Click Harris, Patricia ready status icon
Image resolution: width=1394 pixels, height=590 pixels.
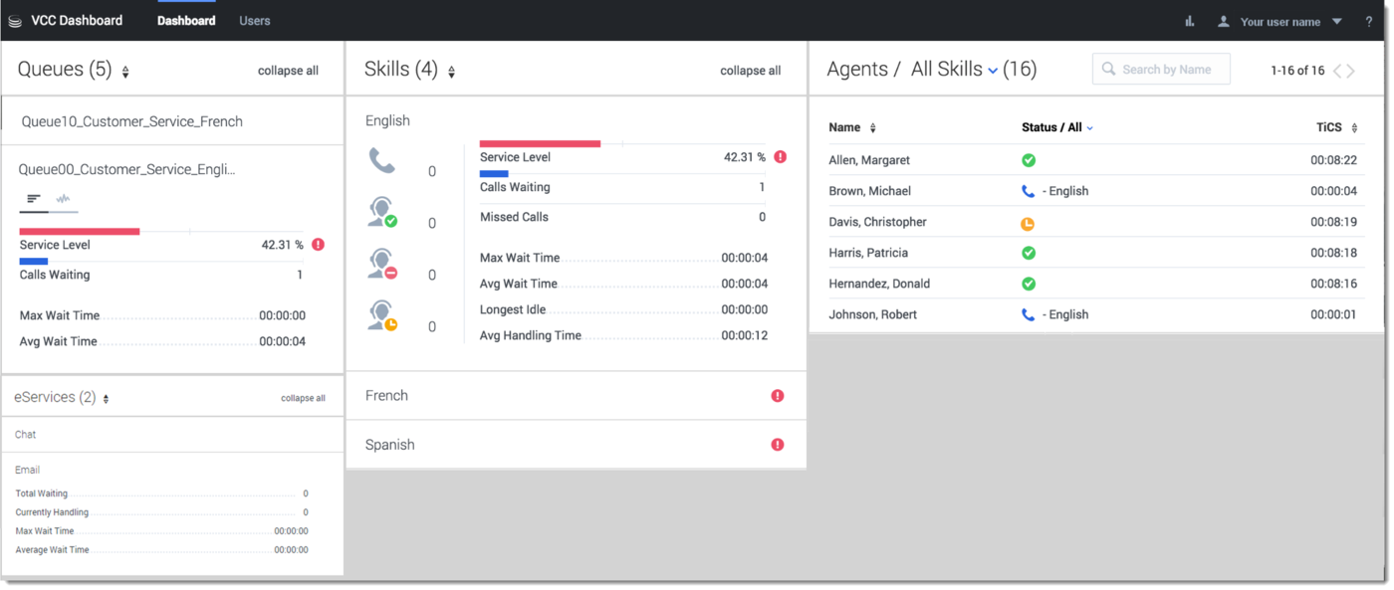[x=1029, y=253]
